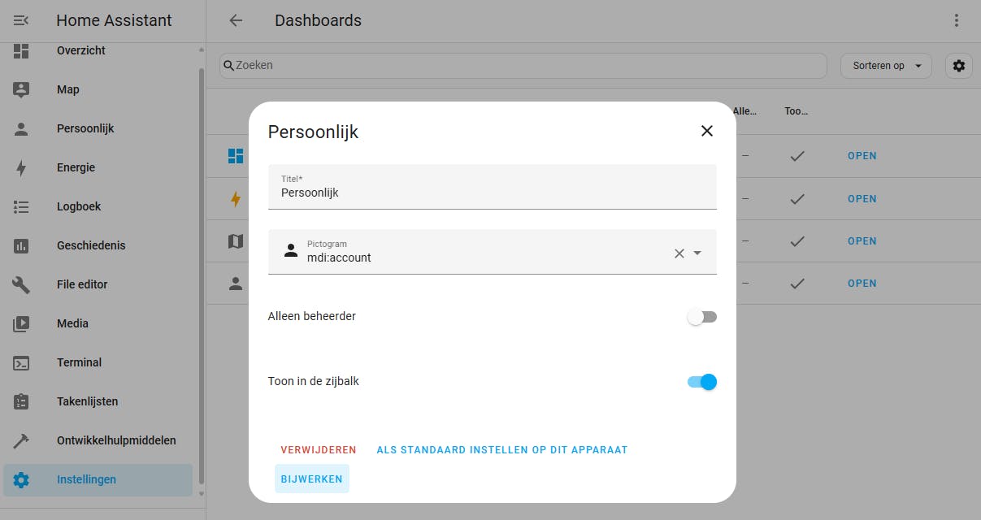Viewport: 981px width, 520px height.
Task: Open the Sorteren op dropdown
Action: tap(885, 66)
